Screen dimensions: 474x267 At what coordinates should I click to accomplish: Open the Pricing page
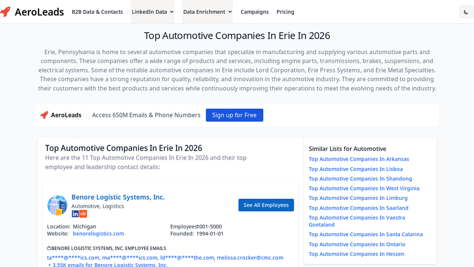click(x=286, y=12)
